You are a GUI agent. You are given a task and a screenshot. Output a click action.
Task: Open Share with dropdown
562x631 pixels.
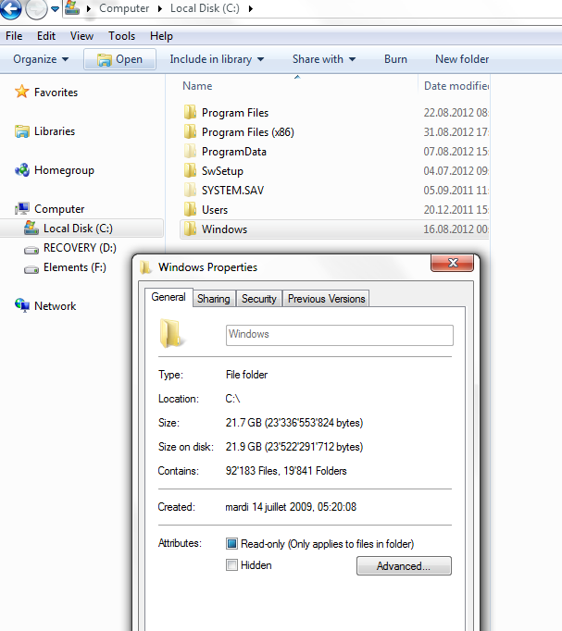tap(324, 59)
